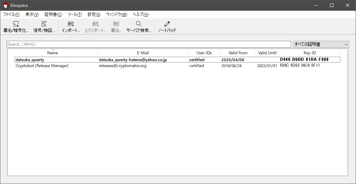
Task: Minimize the Kleopatra window
Action: (316, 5)
